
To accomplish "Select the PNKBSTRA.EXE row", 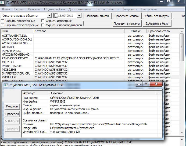I will [90, 66].
